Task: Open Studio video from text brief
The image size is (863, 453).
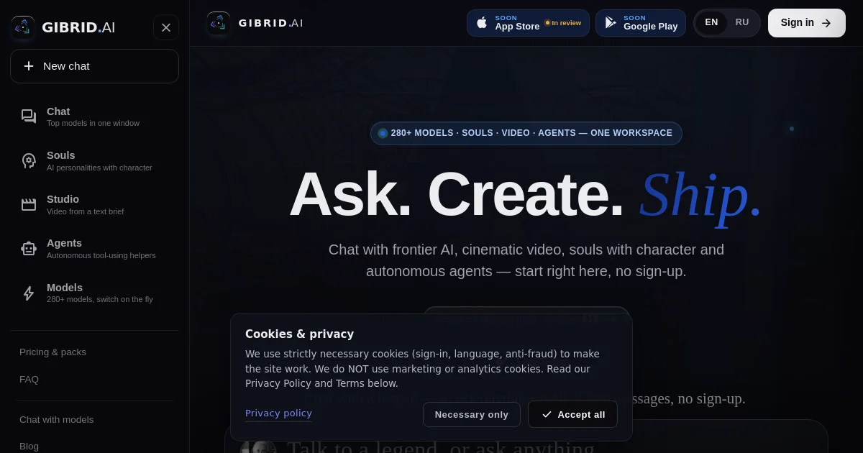Action: pos(94,204)
